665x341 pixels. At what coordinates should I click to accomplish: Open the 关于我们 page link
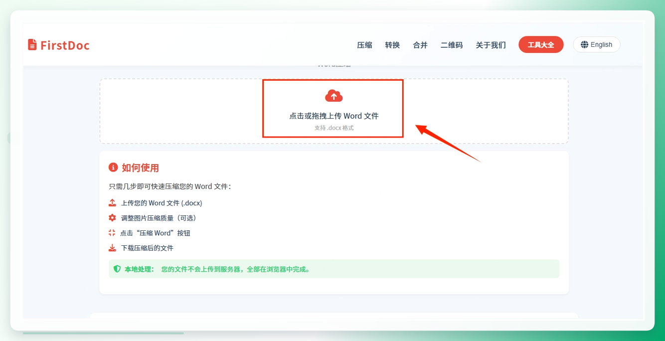(x=491, y=45)
